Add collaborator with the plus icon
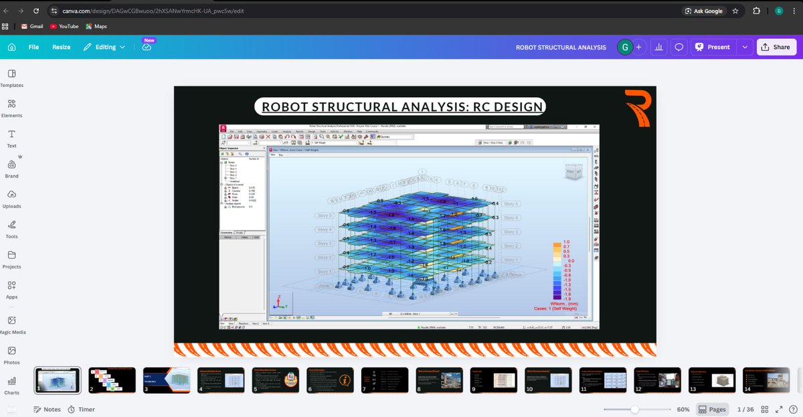This screenshot has width=803, height=417. pyautogui.click(x=638, y=48)
